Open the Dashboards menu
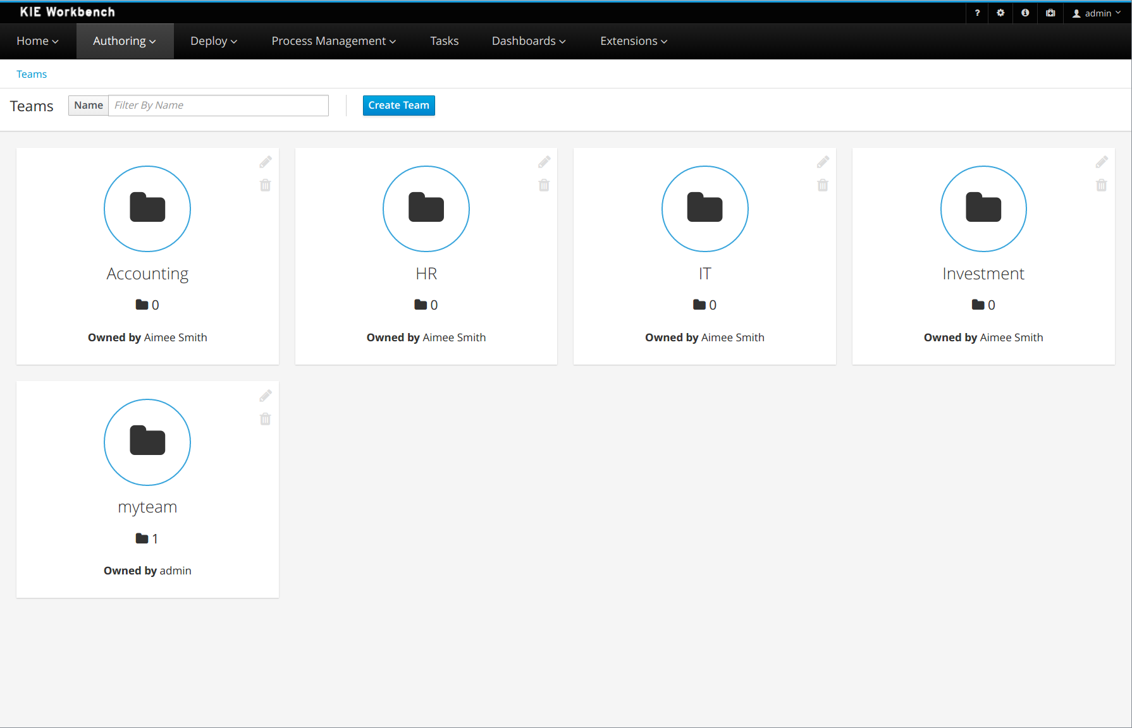The width and height of the screenshot is (1132, 728). [529, 41]
